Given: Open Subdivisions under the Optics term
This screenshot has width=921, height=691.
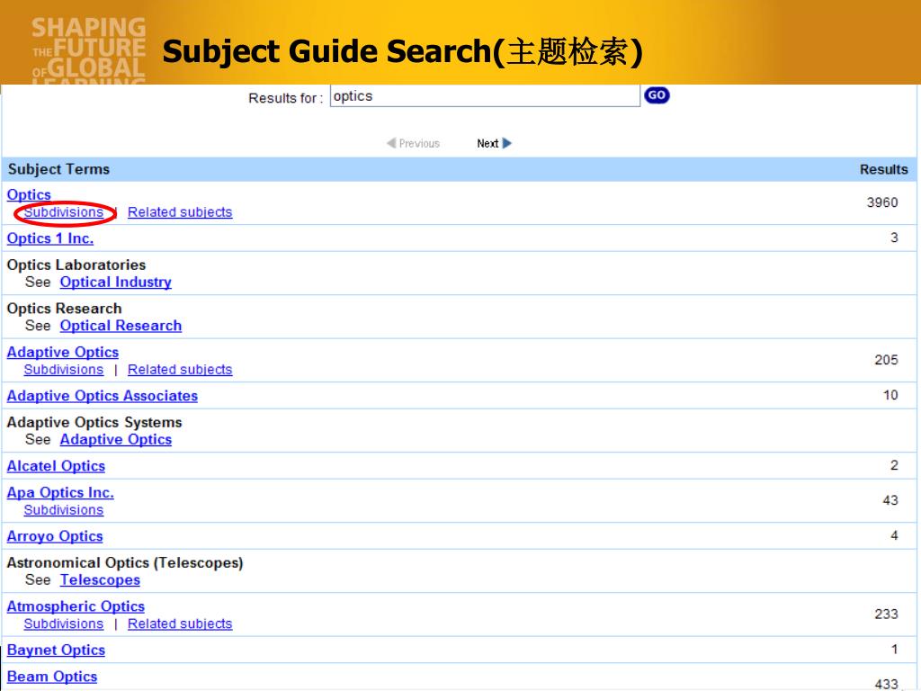Looking at the screenshot, I should tap(64, 212).
